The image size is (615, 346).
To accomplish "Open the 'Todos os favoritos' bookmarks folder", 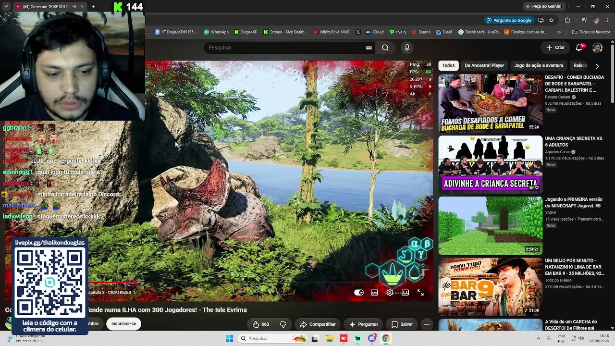I will click(591, 32).
